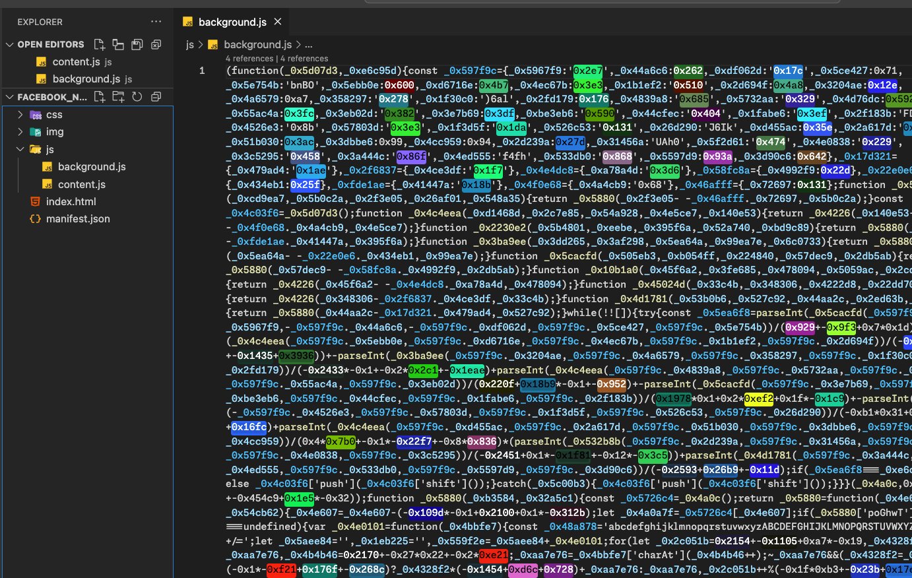Create a new untitled file in Open Editors
This screenshot has height=578, width=912.
pyautogui.click(x=100, y=44)
